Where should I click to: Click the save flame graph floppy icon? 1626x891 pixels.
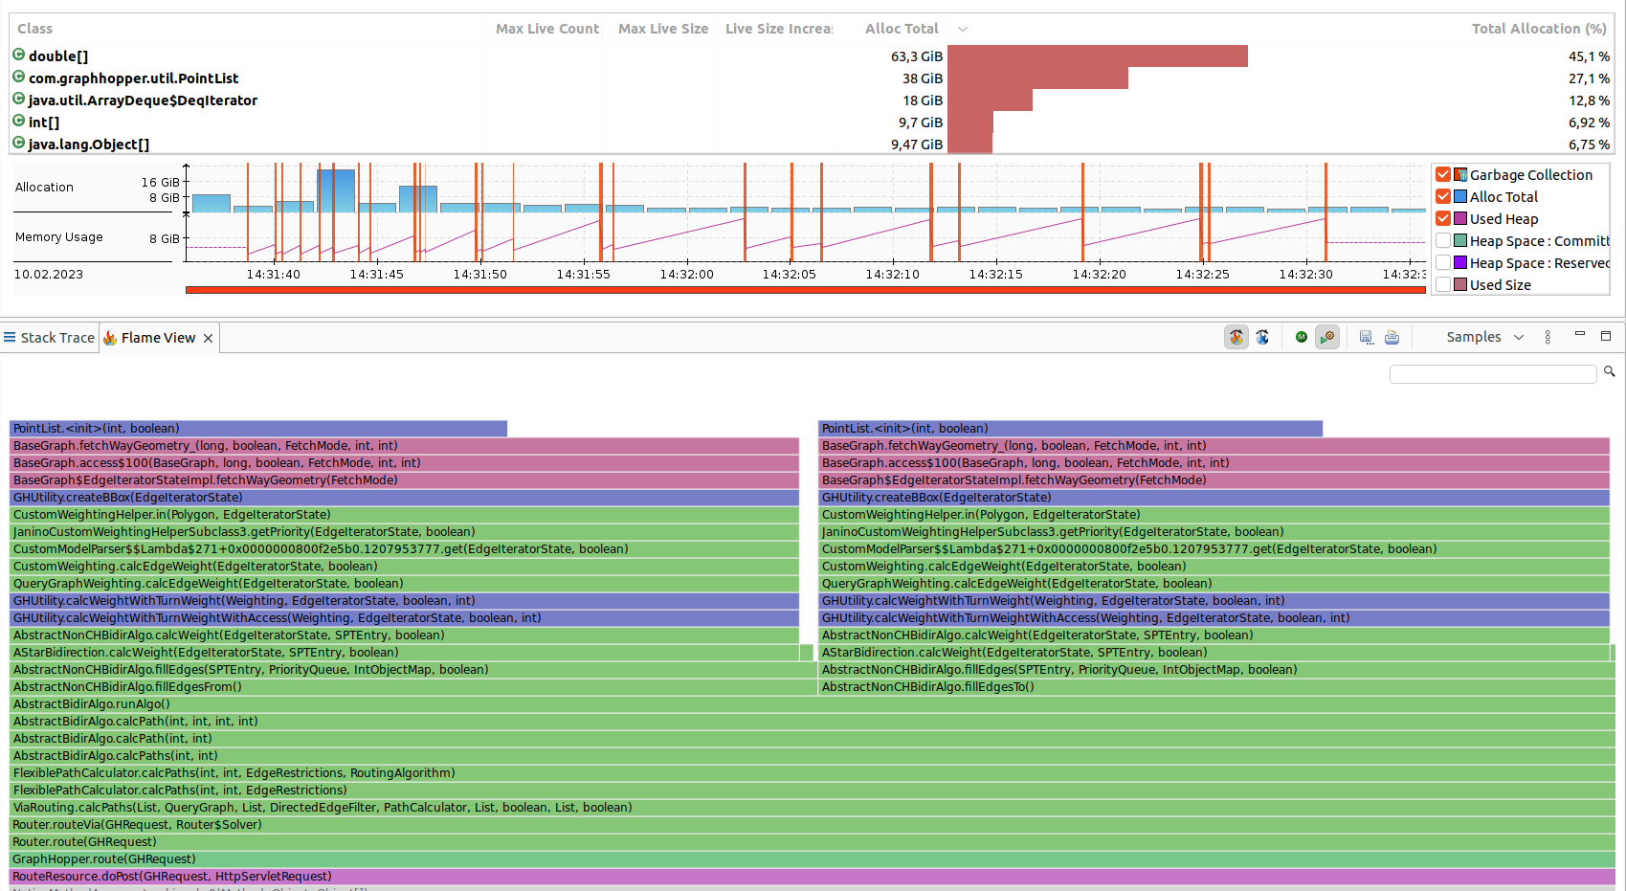1367,337
